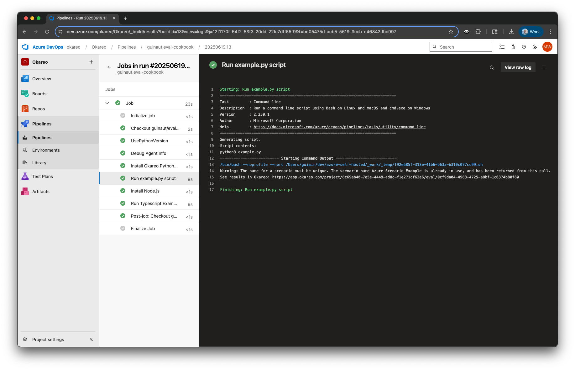
Task: Select the Initialize job step
Action: [149, 116]
